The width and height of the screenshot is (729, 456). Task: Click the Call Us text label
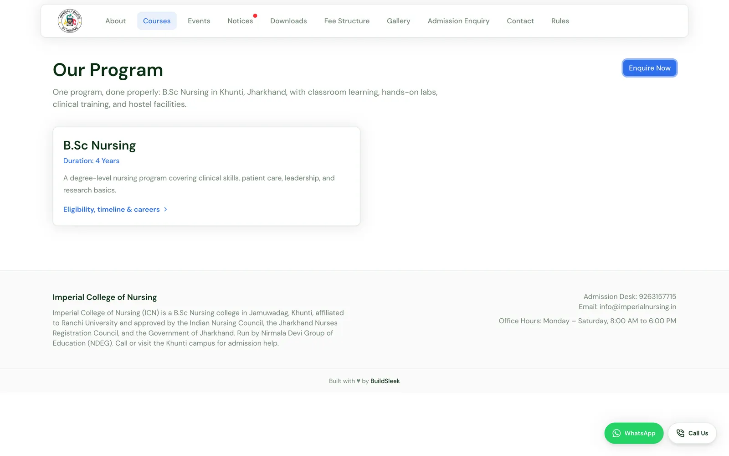[698, 433]
